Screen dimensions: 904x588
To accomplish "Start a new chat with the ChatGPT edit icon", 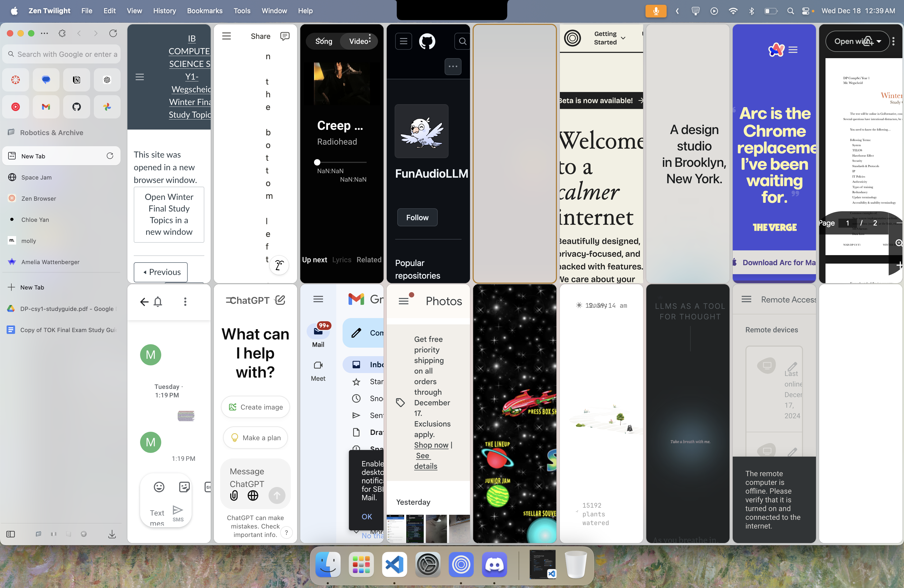I will [280, 300].
